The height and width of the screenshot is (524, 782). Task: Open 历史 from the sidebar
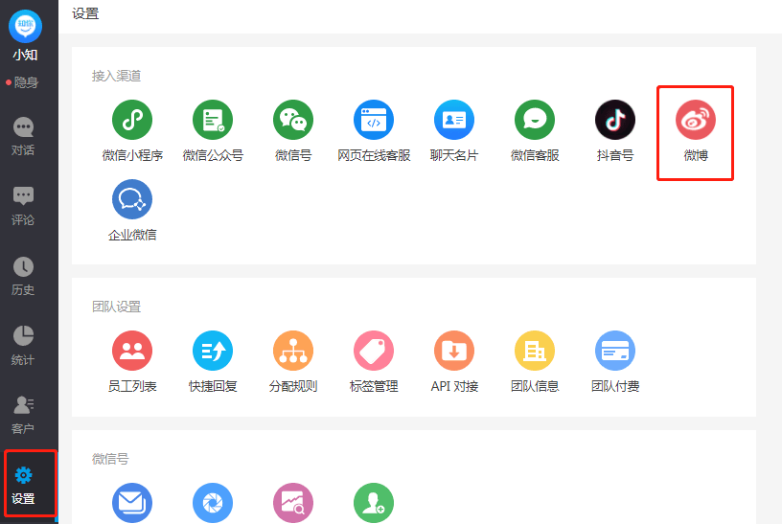[23, 276]
